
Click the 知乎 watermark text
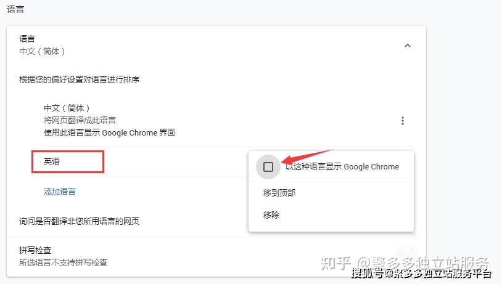tap(335, 263)
